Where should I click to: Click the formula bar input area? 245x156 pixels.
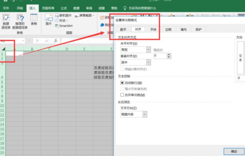[88, 41]
